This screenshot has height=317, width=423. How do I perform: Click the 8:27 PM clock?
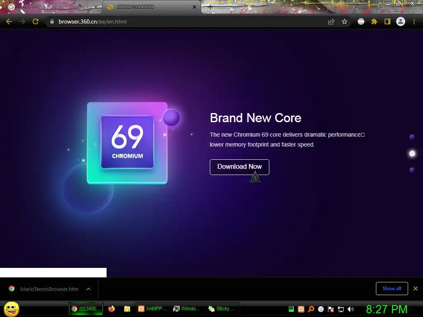coord(387,309)
